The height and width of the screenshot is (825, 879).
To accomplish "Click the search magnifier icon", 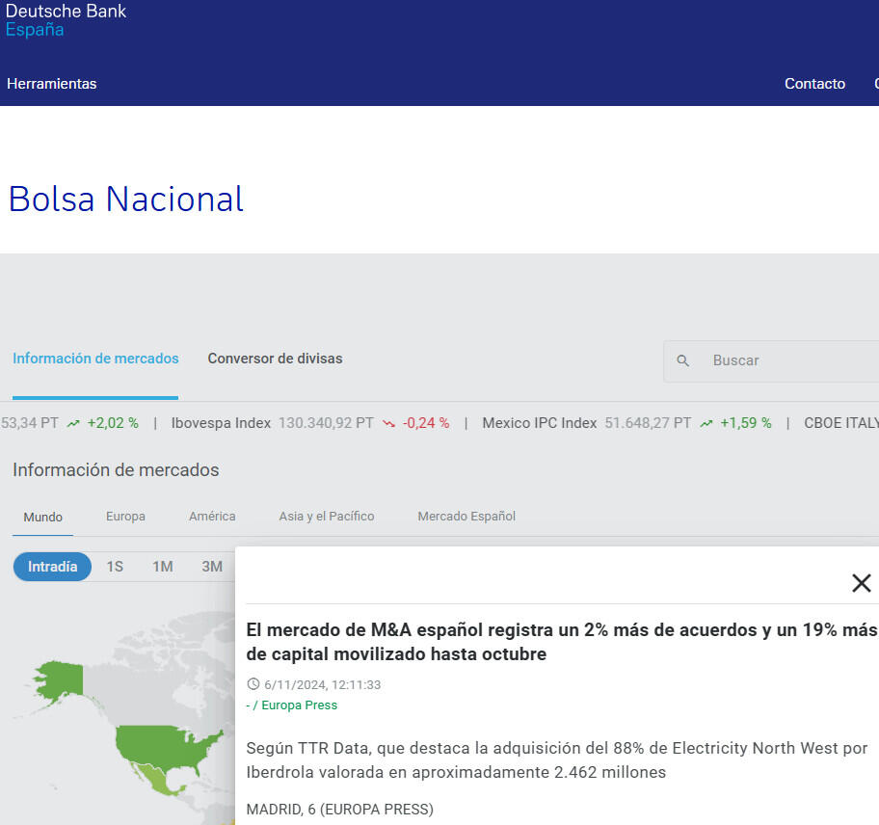I will pyautogui.click(x=683, y=360).
